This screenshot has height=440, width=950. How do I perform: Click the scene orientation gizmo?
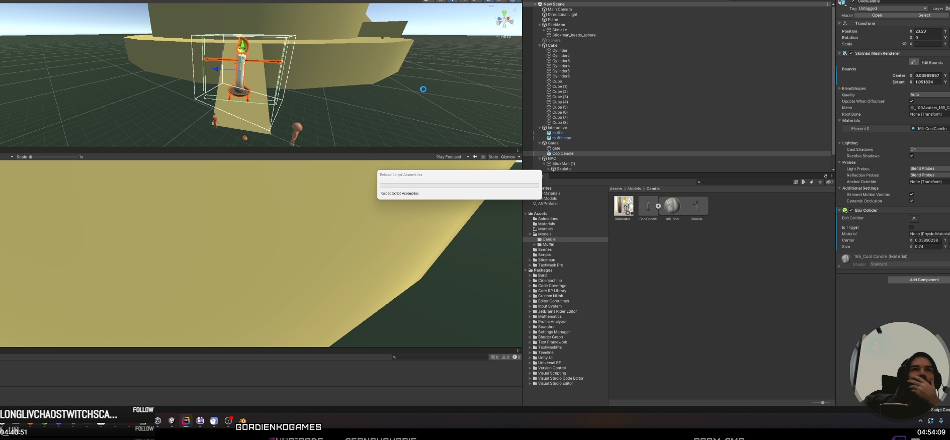coord(504,20)
